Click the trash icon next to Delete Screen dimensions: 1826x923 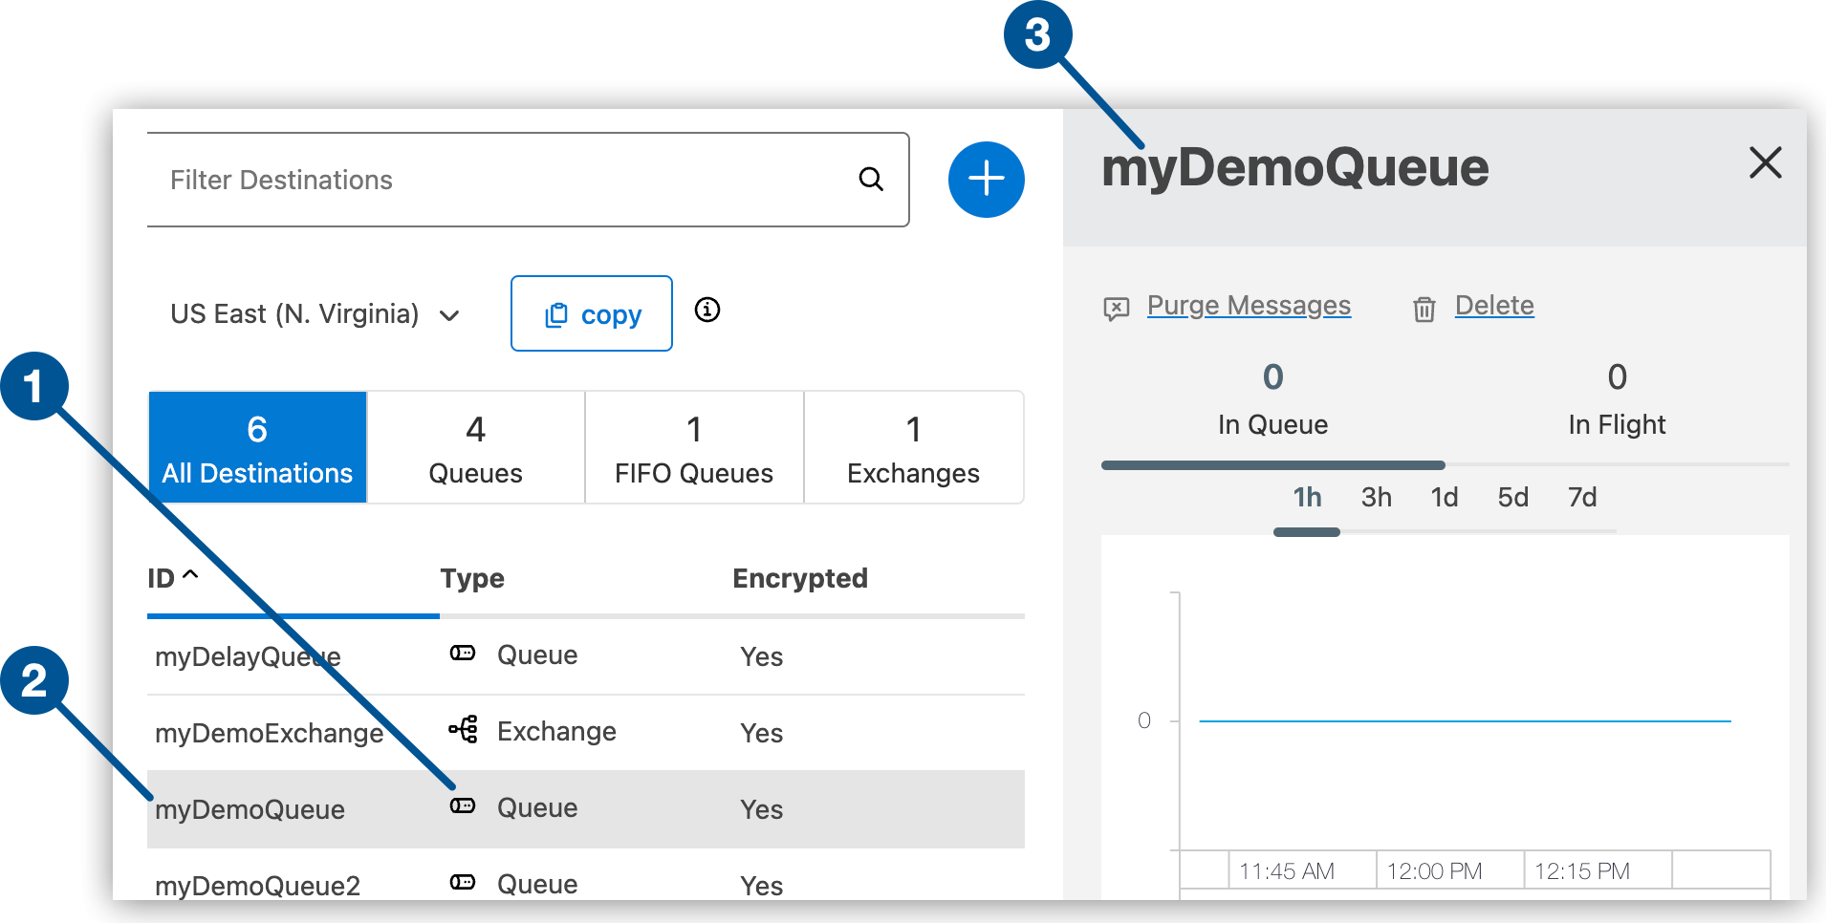coord(1423,308)
